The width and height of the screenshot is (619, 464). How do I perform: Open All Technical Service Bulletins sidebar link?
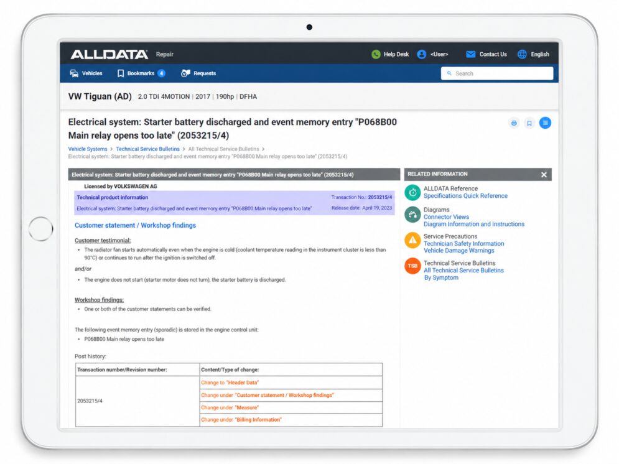(x=463, y=271)
